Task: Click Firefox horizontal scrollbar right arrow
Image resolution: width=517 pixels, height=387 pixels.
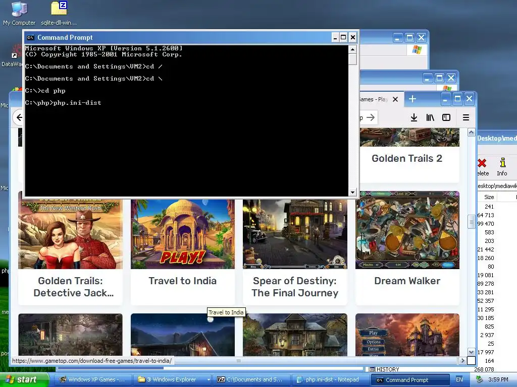Action: (462, 361)
